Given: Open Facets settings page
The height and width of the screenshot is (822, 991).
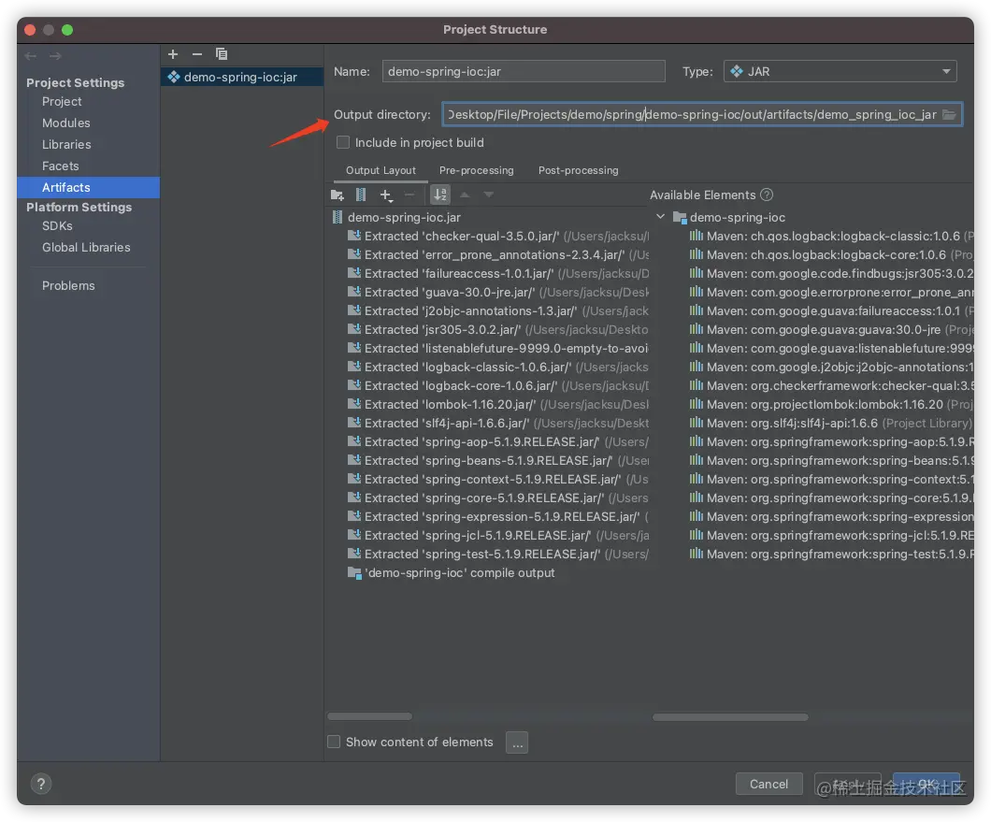Looking at the screenshot, I should [61, 166].
